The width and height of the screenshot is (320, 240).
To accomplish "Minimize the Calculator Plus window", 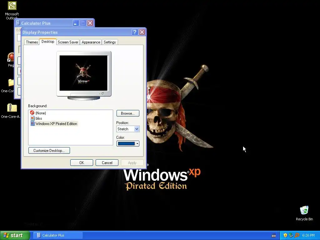I will (76, 23).
